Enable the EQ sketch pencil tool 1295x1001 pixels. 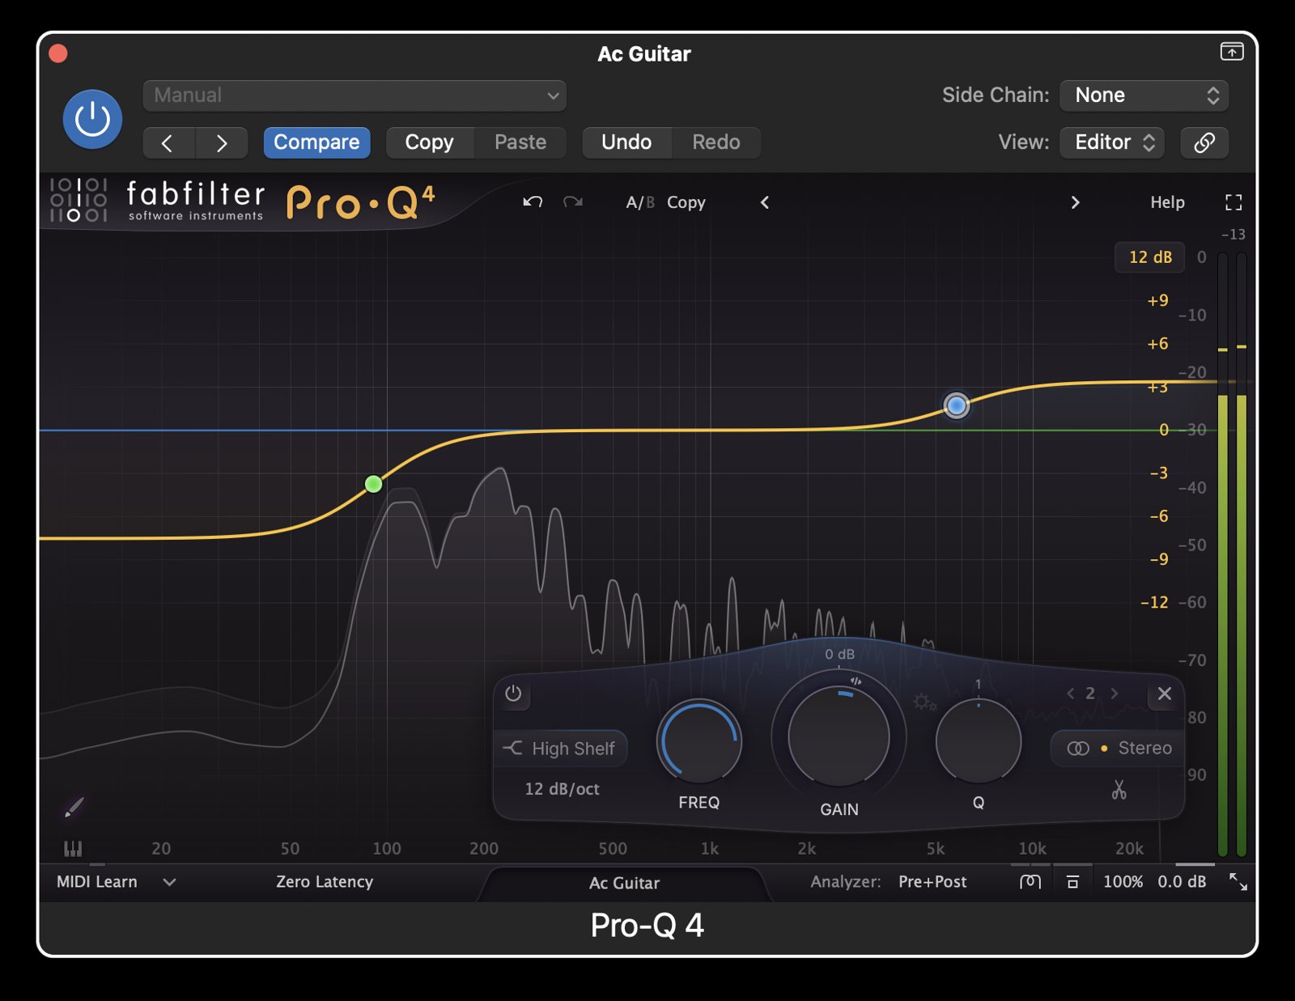click(x=74, y=807)
